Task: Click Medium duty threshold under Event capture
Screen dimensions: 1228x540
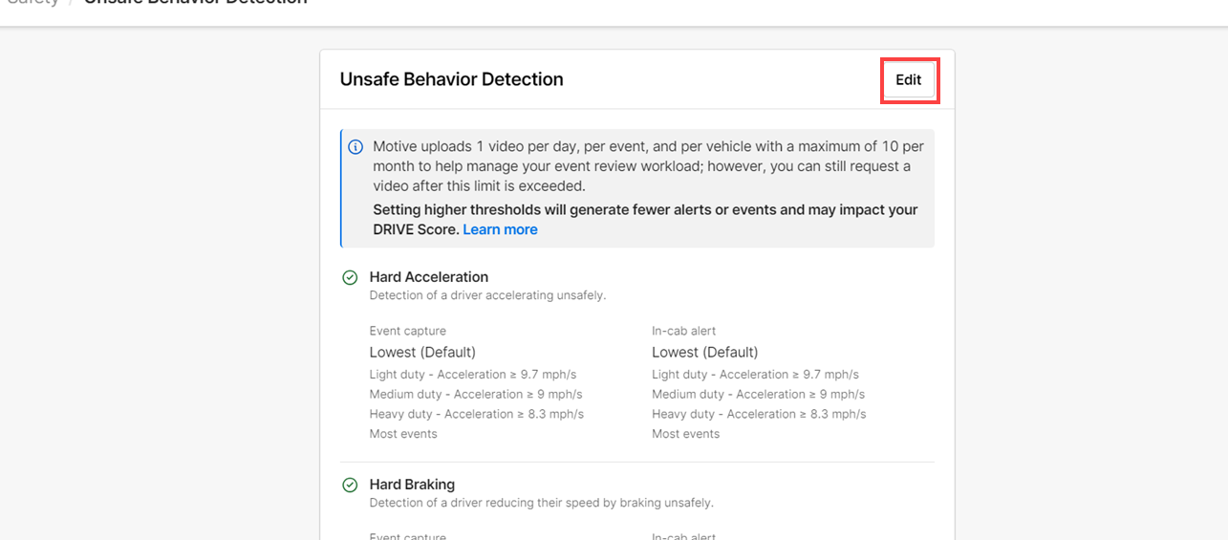Action: 475,394
